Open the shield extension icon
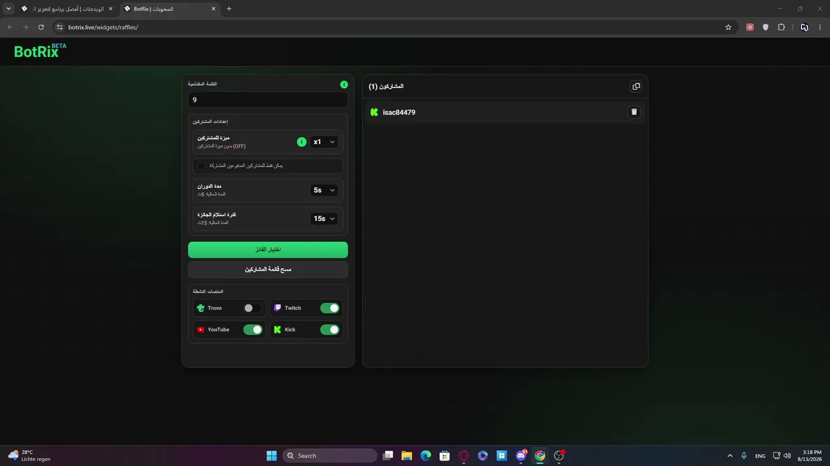 (766, 27)
